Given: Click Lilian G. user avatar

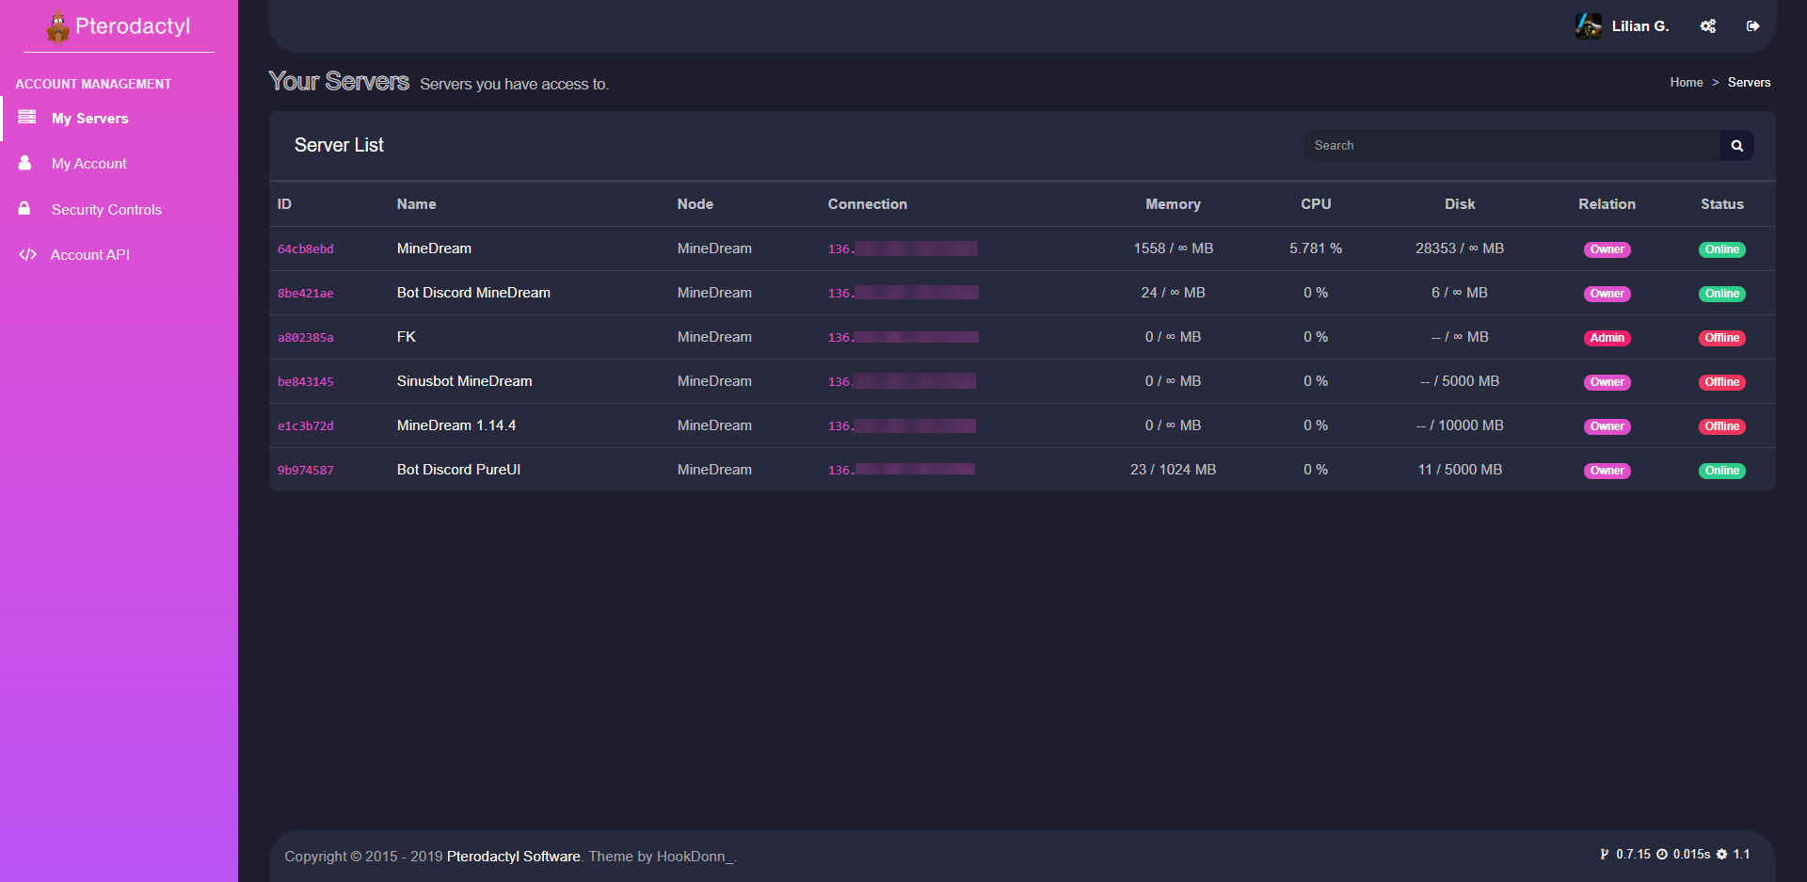Looking at the screenshot, I should tap(1589, 26).
